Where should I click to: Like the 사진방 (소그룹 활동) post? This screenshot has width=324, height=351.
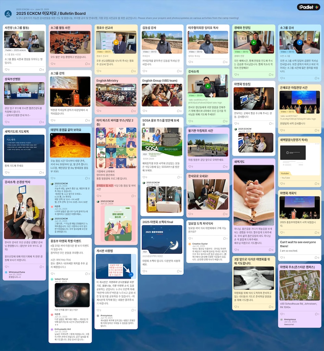pyautogui.click(x=7, y=70)
